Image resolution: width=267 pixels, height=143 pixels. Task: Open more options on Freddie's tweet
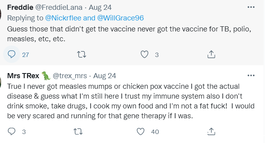pos(251,7)
